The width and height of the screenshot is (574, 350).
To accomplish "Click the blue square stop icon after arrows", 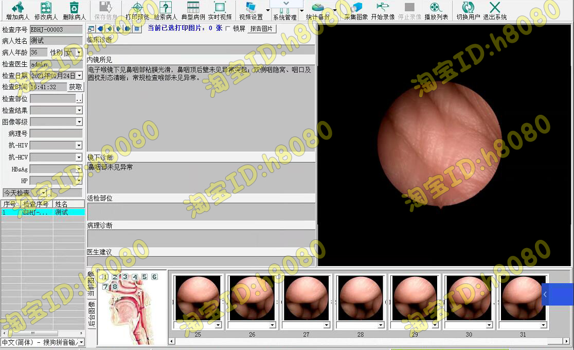I will (136, 29).
